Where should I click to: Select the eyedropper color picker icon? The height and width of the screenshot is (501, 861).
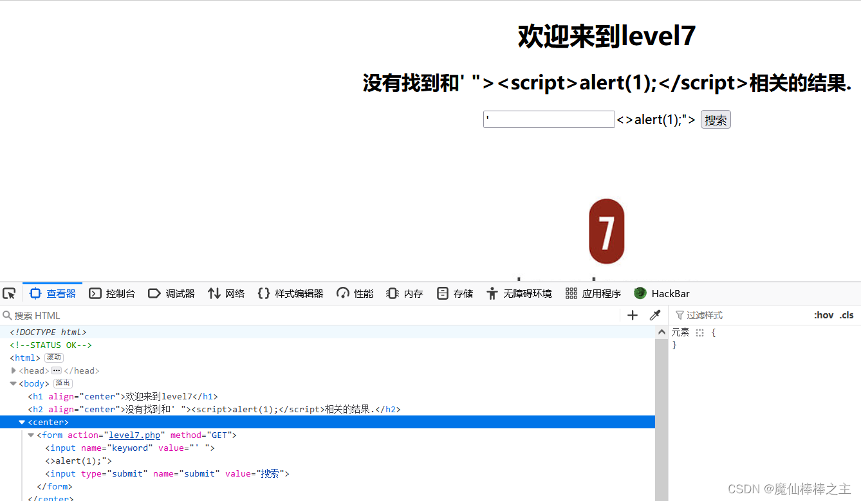655,315
